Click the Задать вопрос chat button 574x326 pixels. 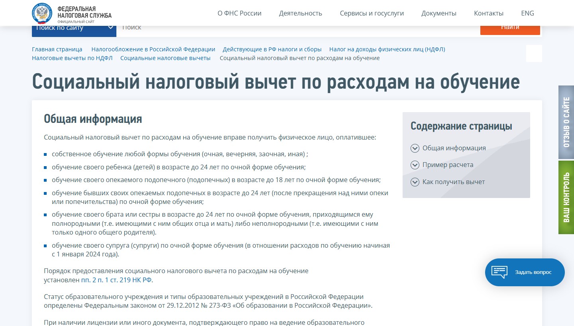click(525, 272)
